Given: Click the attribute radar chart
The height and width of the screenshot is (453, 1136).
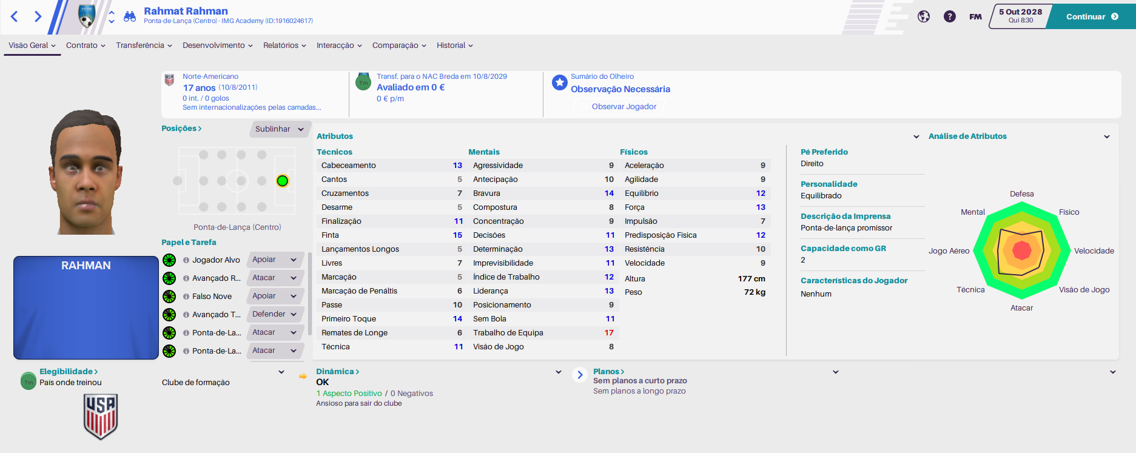Looking at the screenshot, I should point(1022,250).
